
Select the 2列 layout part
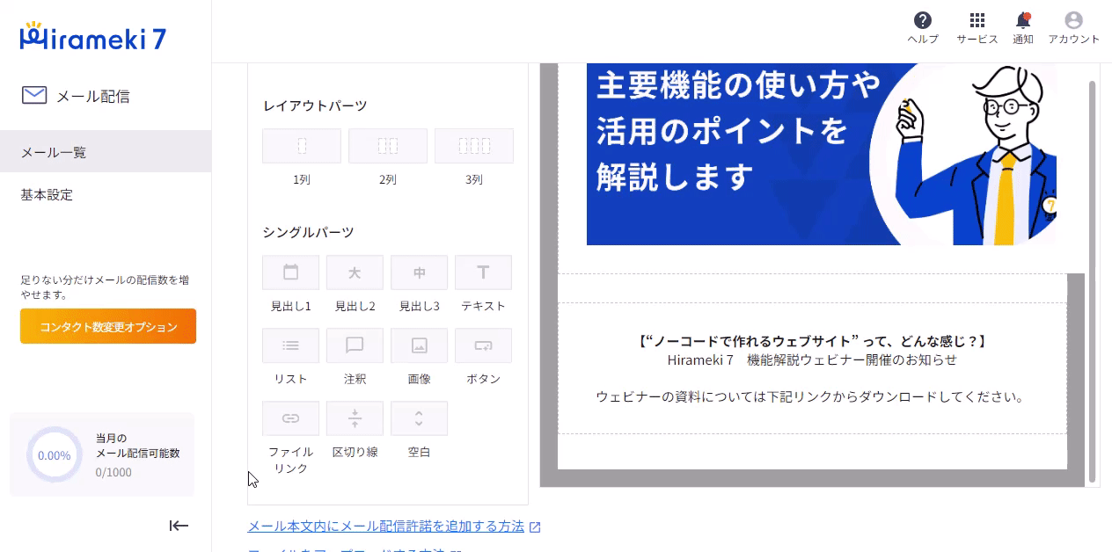(x=388, y=146)
